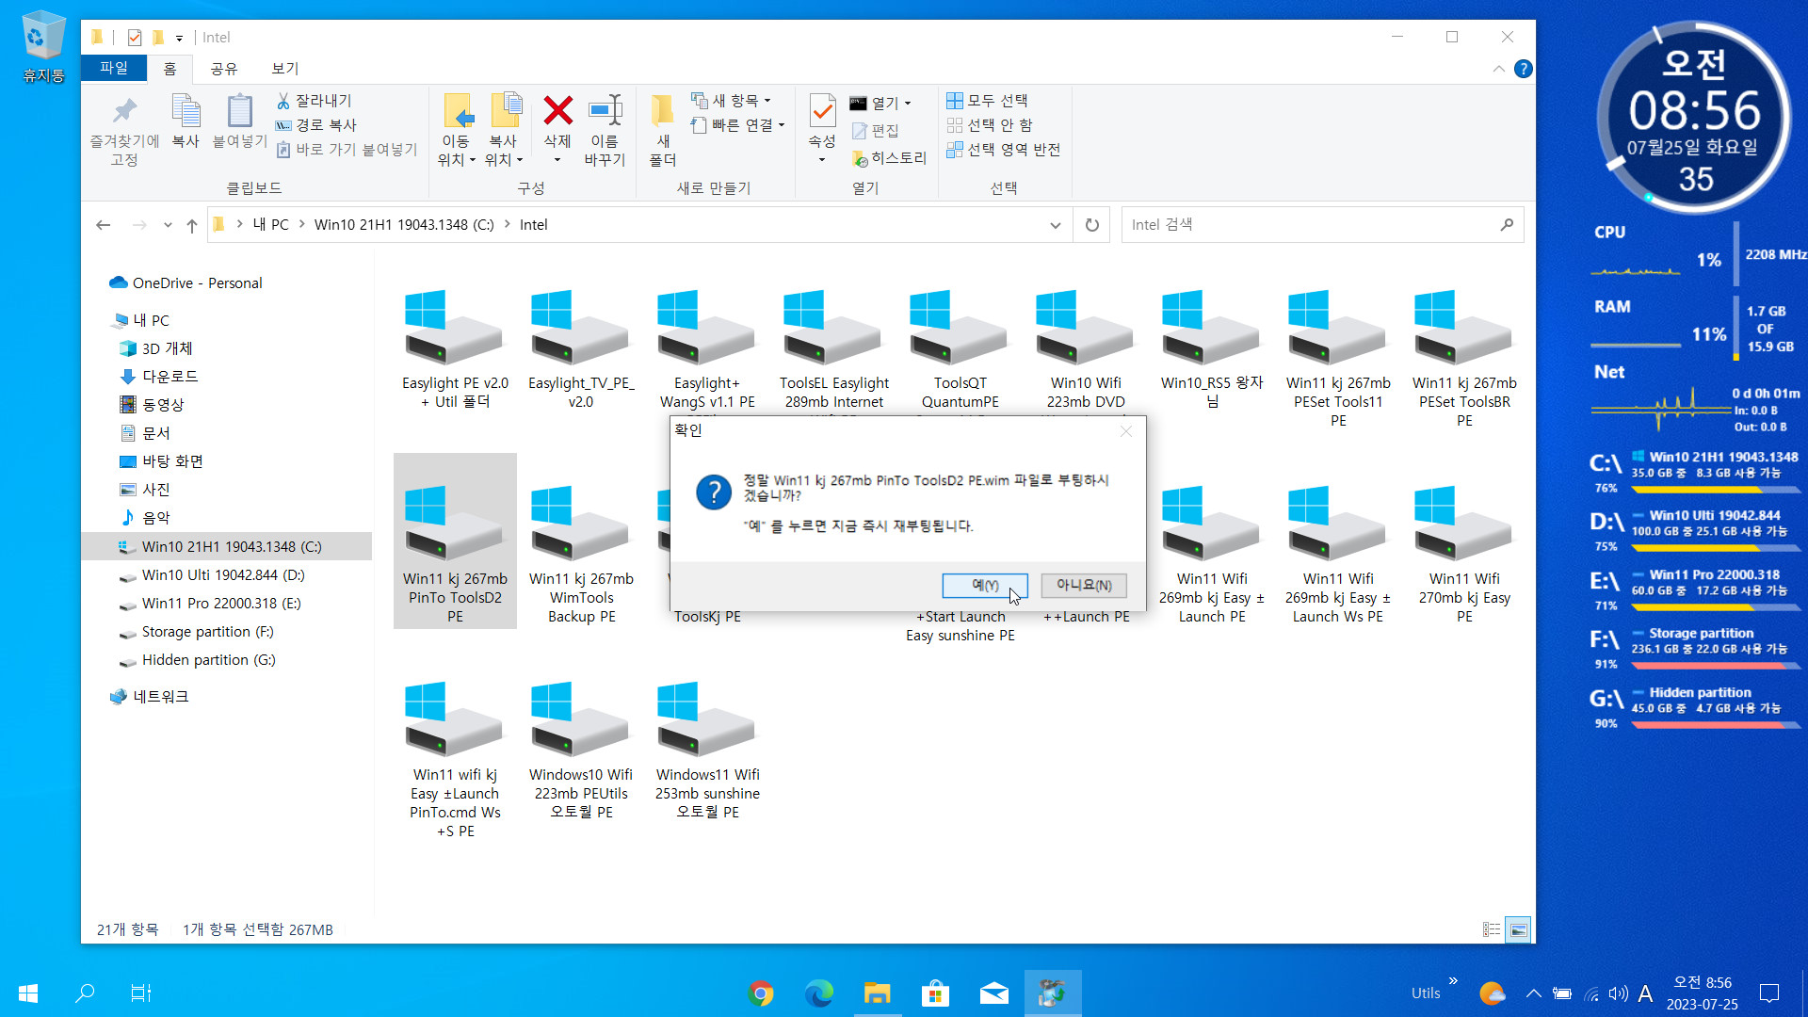Screen dimensions: 1808x1017
Task: Click the 잘라내기 cut command
Action: [315, 101]
